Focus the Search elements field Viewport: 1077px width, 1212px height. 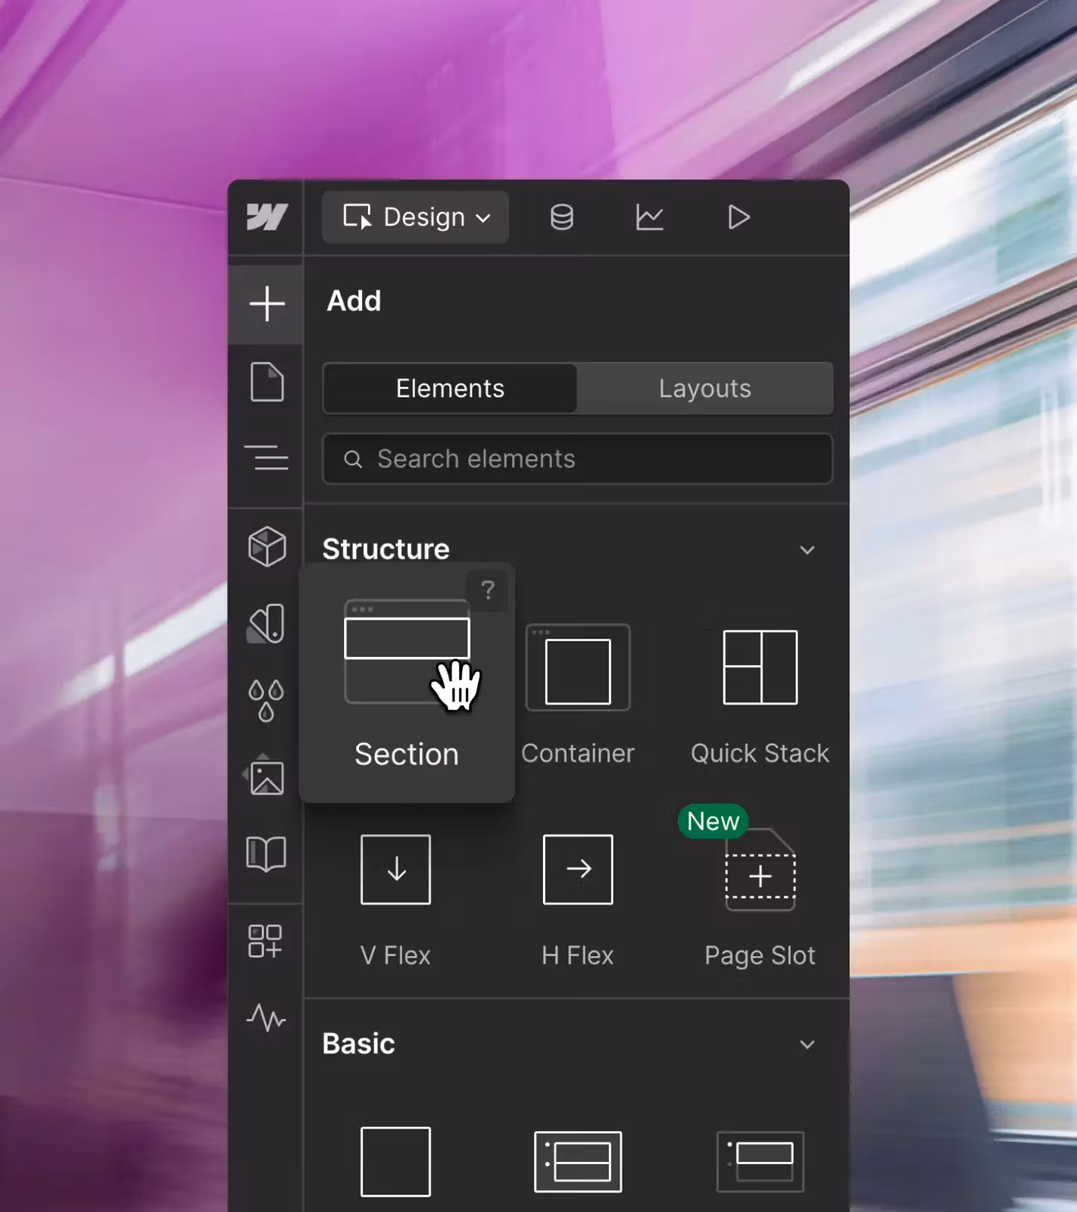click(x=577, y=459)
